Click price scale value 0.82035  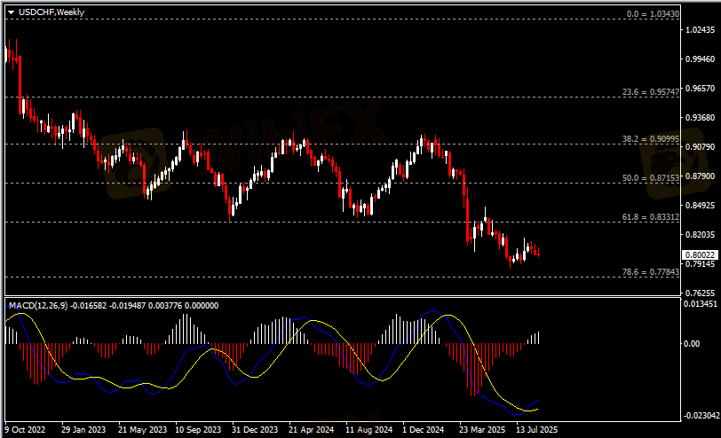point(700,235)
